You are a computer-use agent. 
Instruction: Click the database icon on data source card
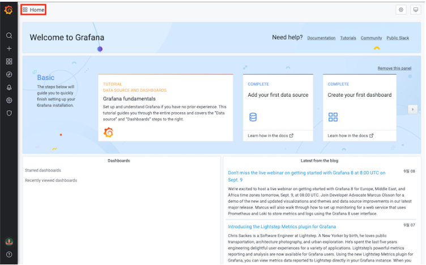(x=253, y=117)
